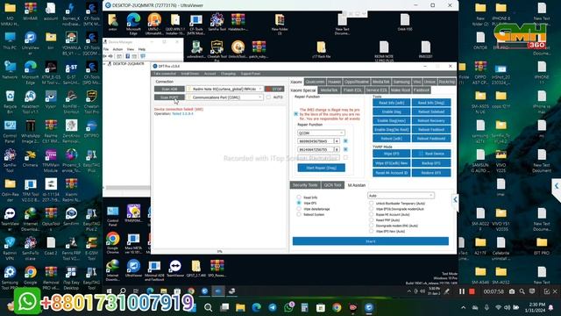Open Microsoft Edge icon inside the remote desktop
This screenshot has width=561, height=316.
click(133, 24)
